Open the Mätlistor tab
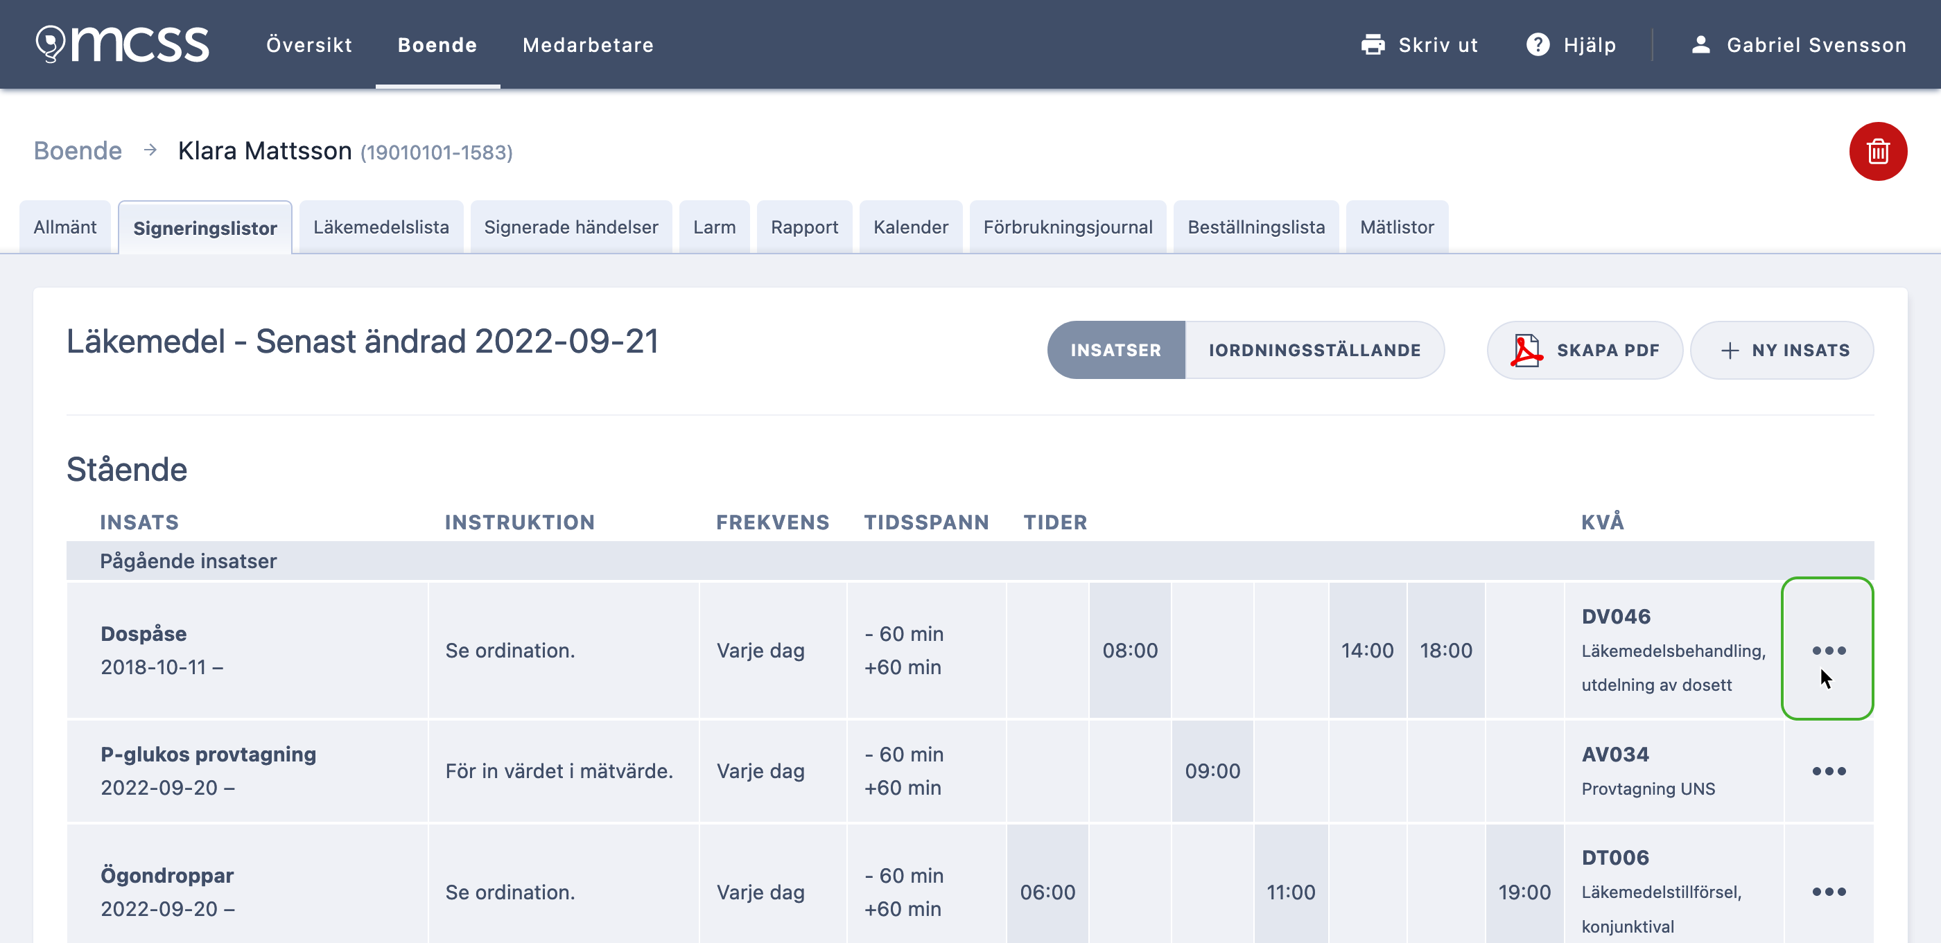Screen dimensions: 1941x943 point(1396,227)
